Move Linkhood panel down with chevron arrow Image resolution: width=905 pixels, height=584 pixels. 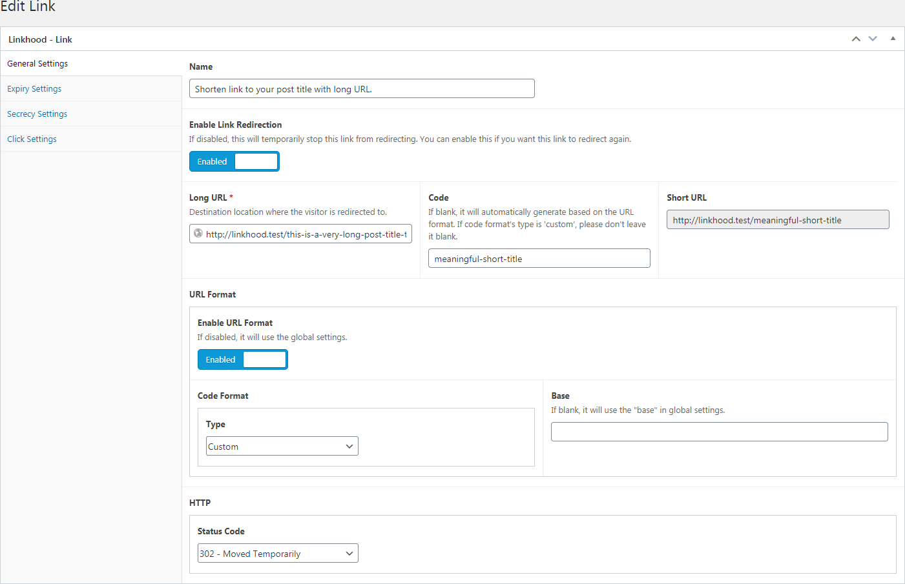(873, 39)
